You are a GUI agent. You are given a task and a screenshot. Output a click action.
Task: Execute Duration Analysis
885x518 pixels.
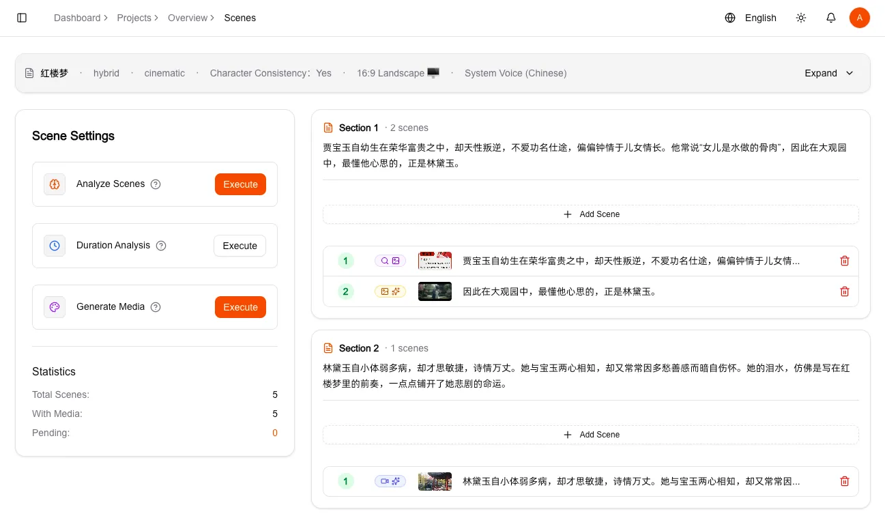tap(240, 246)
